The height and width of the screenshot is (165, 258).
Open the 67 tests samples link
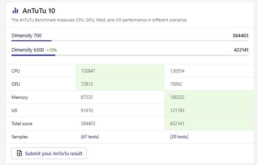click(90, 137)
